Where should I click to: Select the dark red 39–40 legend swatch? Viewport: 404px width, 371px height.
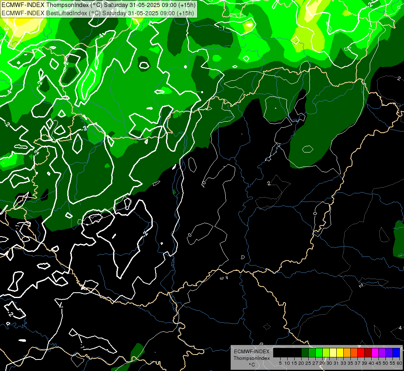tap(368, 352)
